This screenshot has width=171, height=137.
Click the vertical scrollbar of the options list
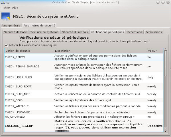tap(166, 91)
